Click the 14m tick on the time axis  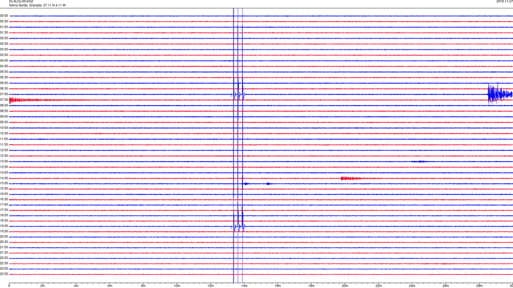(x=244, y=286)
